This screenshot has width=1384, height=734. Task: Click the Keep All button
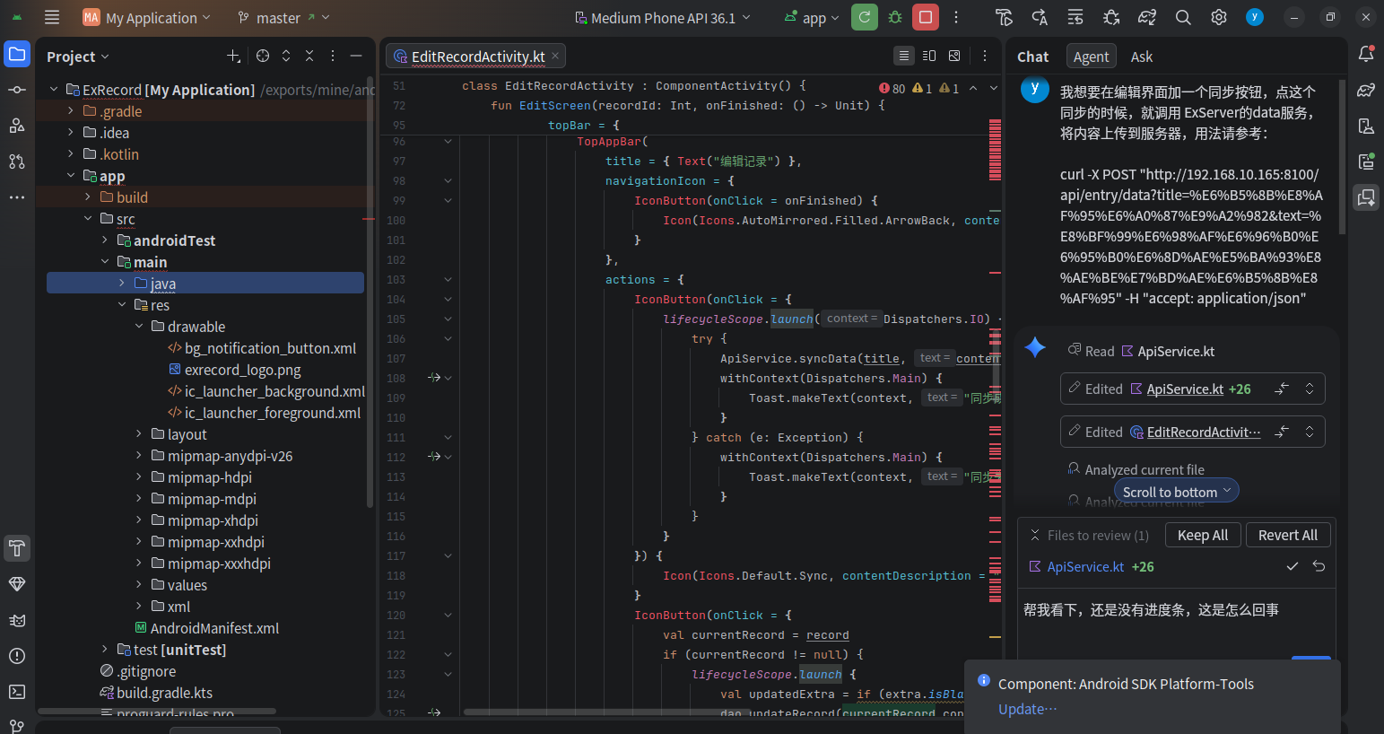point(1202,535)
